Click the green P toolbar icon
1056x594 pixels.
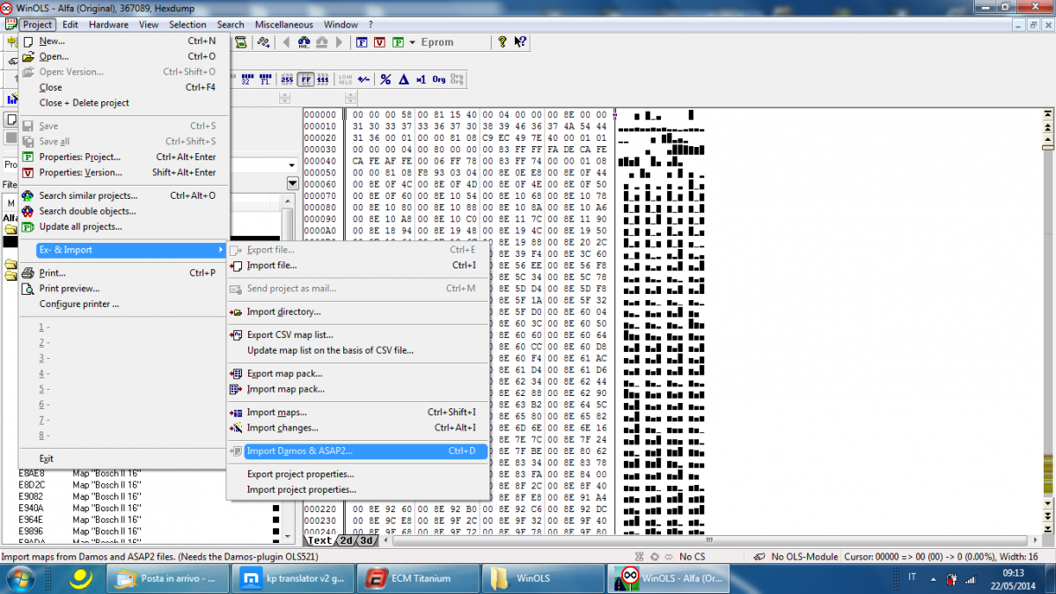coord(398,41)
